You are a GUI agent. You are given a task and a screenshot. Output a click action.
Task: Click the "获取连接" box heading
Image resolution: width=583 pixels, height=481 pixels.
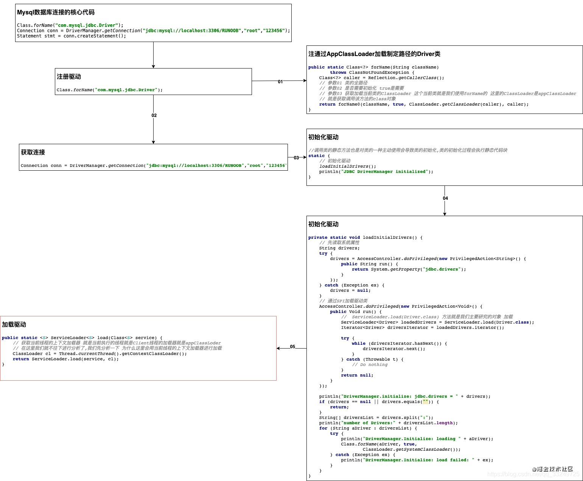33,152
